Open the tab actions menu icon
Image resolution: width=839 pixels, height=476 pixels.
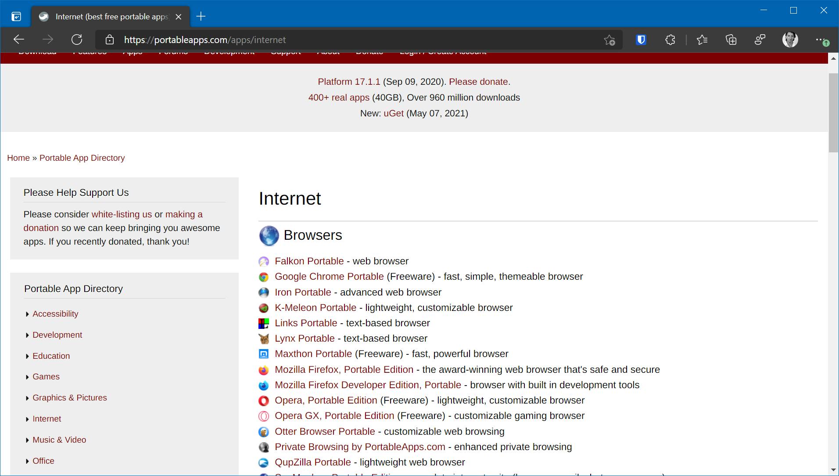point(16,17)
